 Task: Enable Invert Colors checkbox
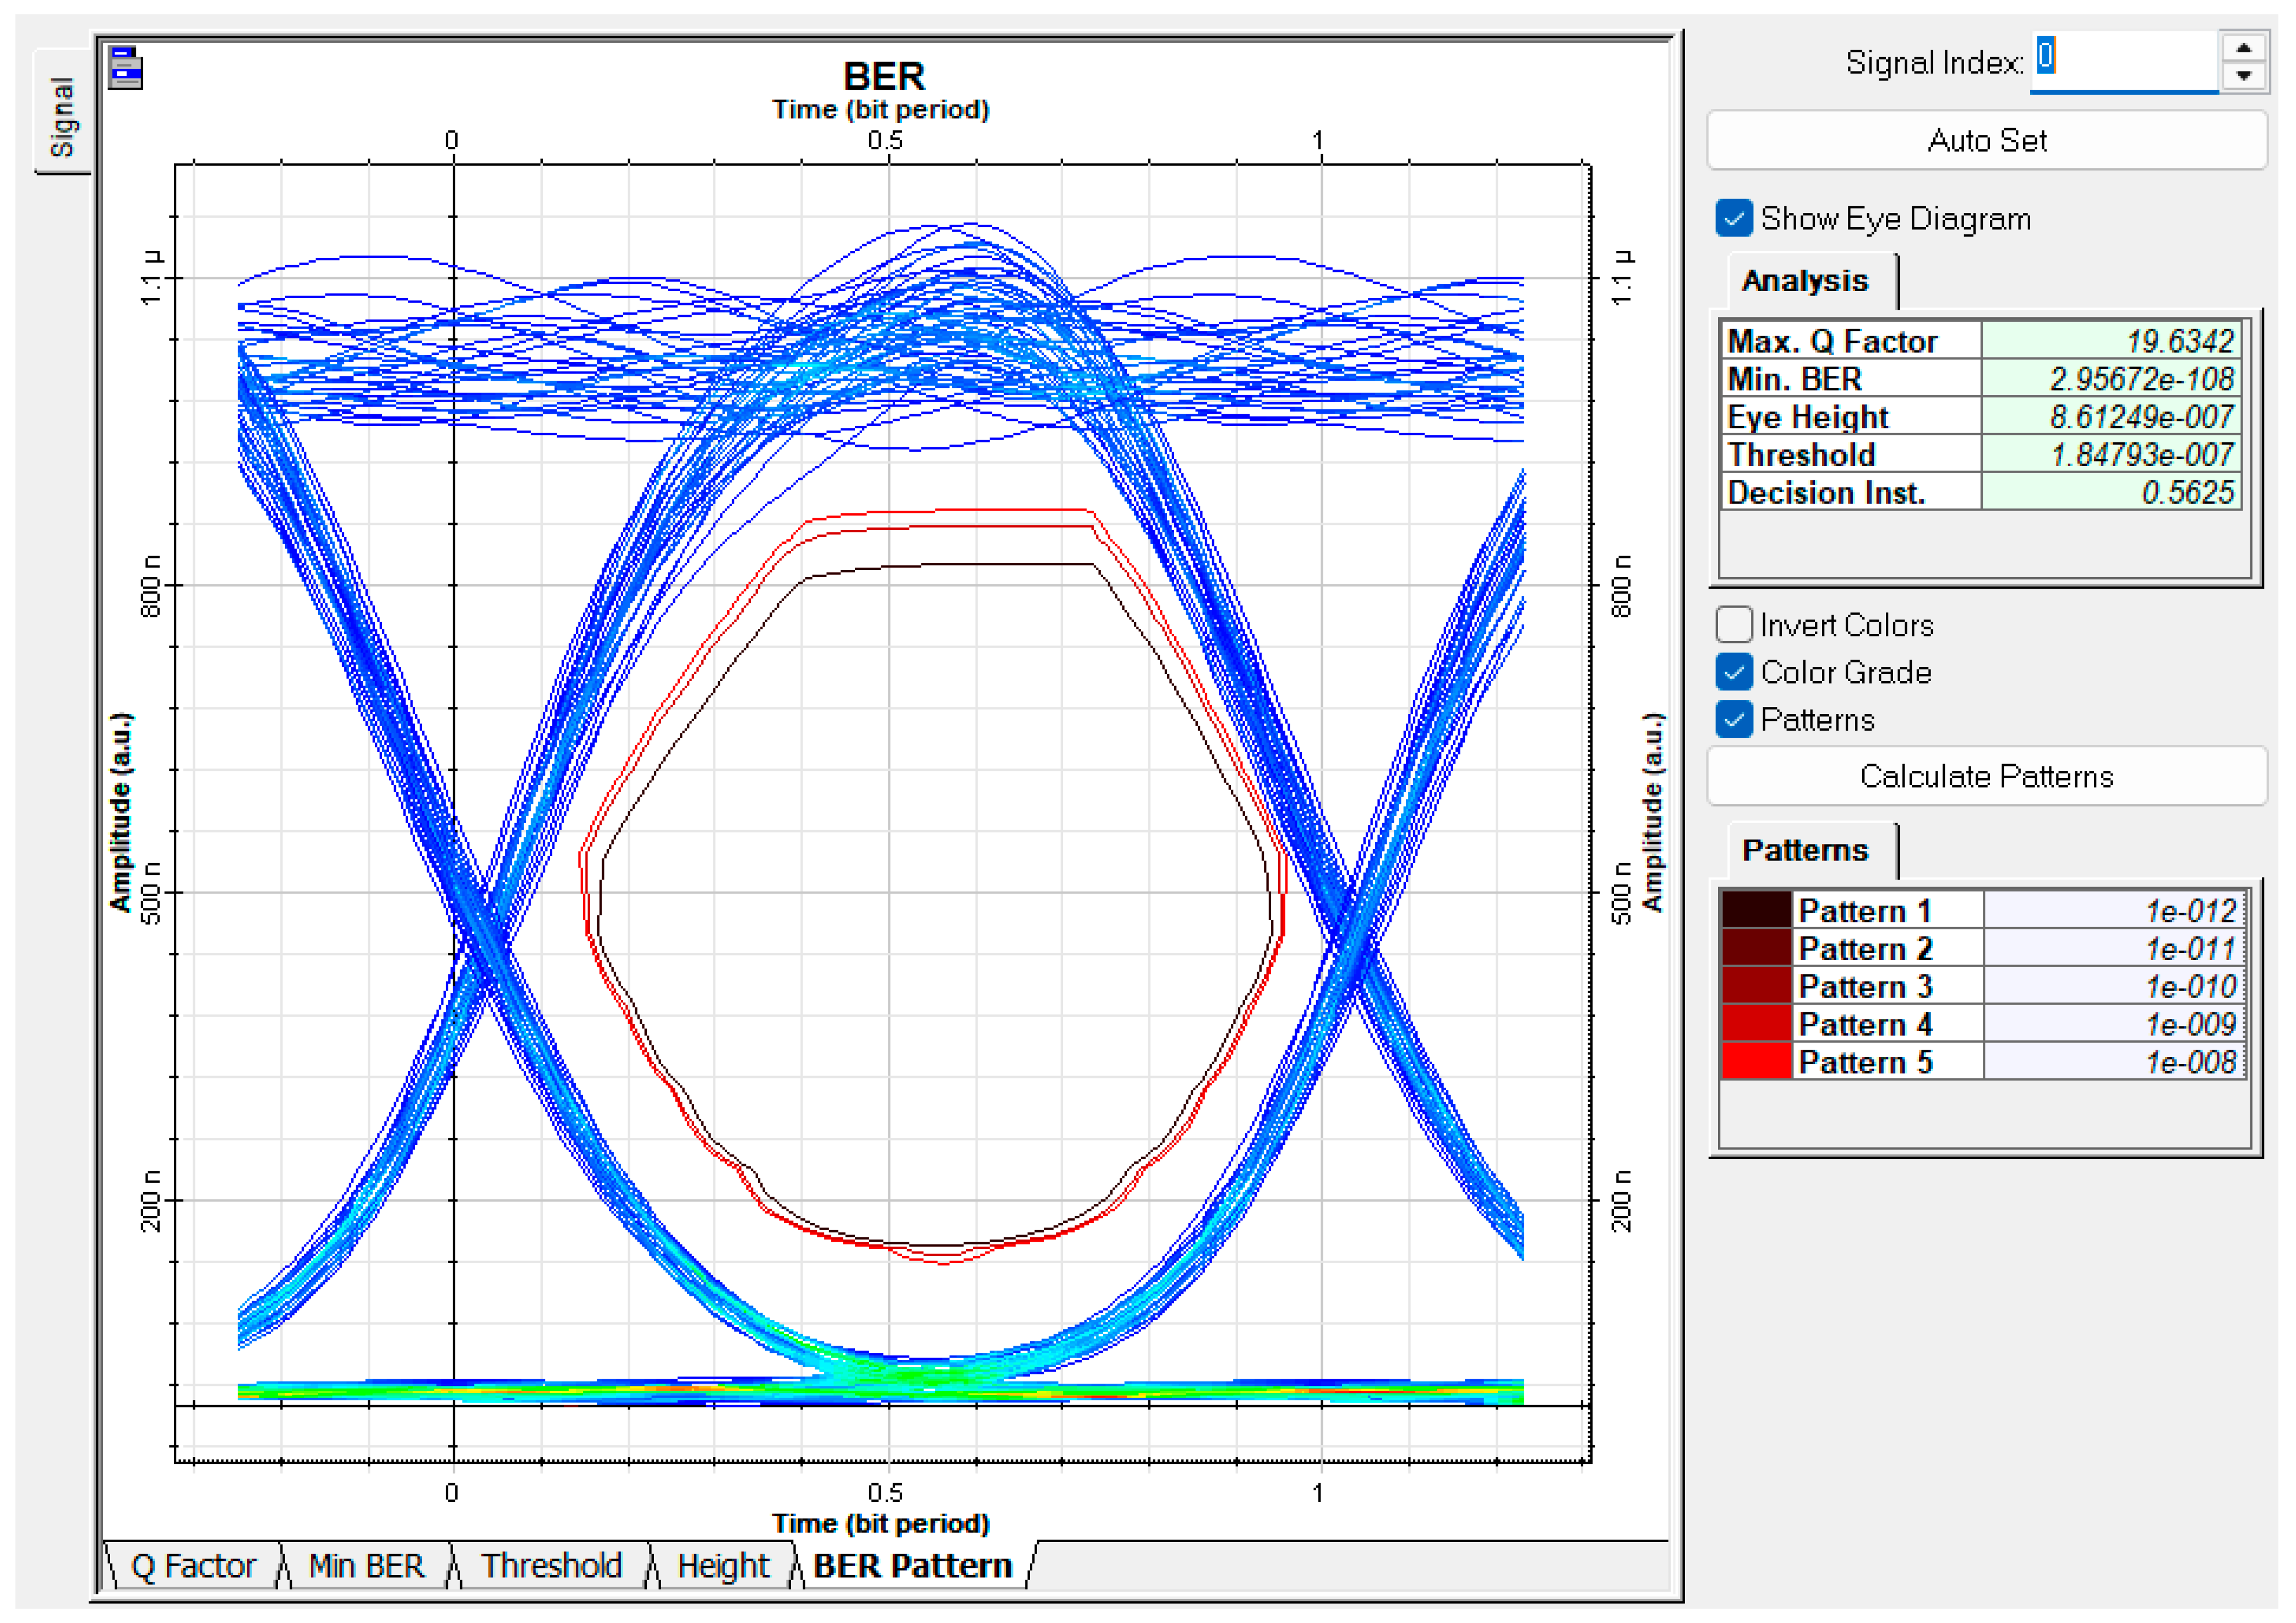1734,624
